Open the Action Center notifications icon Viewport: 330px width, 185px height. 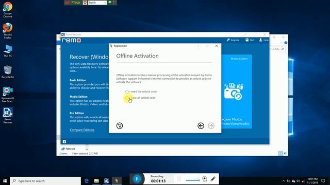(323, 181)
